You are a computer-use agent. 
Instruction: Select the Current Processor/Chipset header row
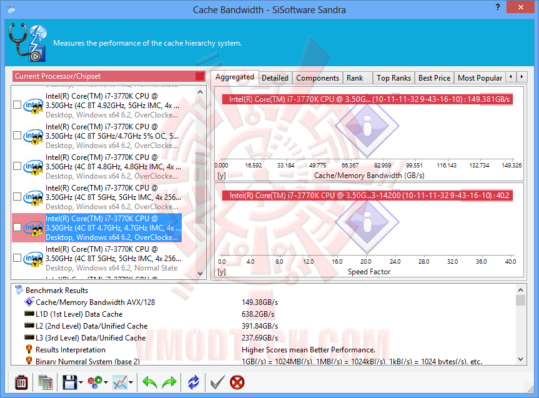point(109,76)
